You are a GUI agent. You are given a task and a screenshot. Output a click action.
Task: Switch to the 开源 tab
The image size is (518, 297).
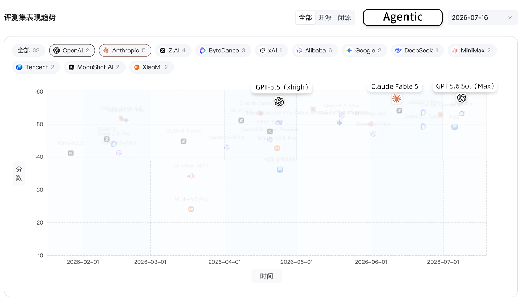(x=325, y=17)
